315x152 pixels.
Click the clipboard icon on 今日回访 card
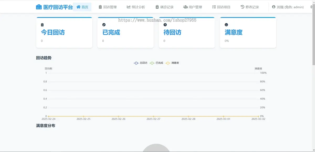(x=42, y=25)
